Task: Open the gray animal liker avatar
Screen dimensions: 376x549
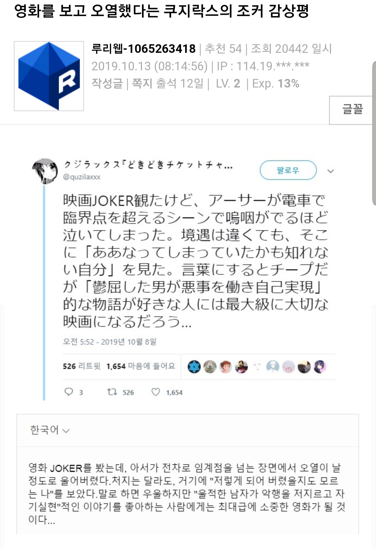Action: click(x=210, y=366)
